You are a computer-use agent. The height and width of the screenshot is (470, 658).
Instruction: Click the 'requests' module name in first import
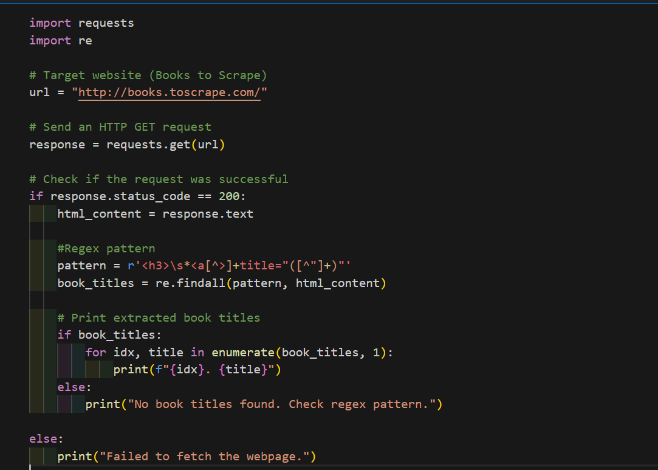tap(106, 23)
